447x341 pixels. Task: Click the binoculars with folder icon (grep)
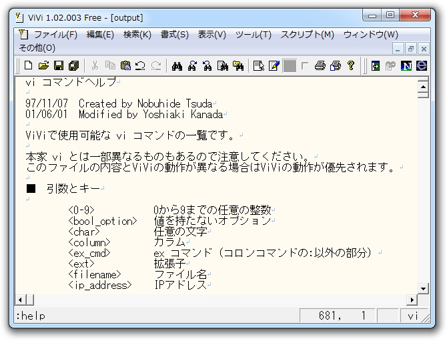coord(238,66)
